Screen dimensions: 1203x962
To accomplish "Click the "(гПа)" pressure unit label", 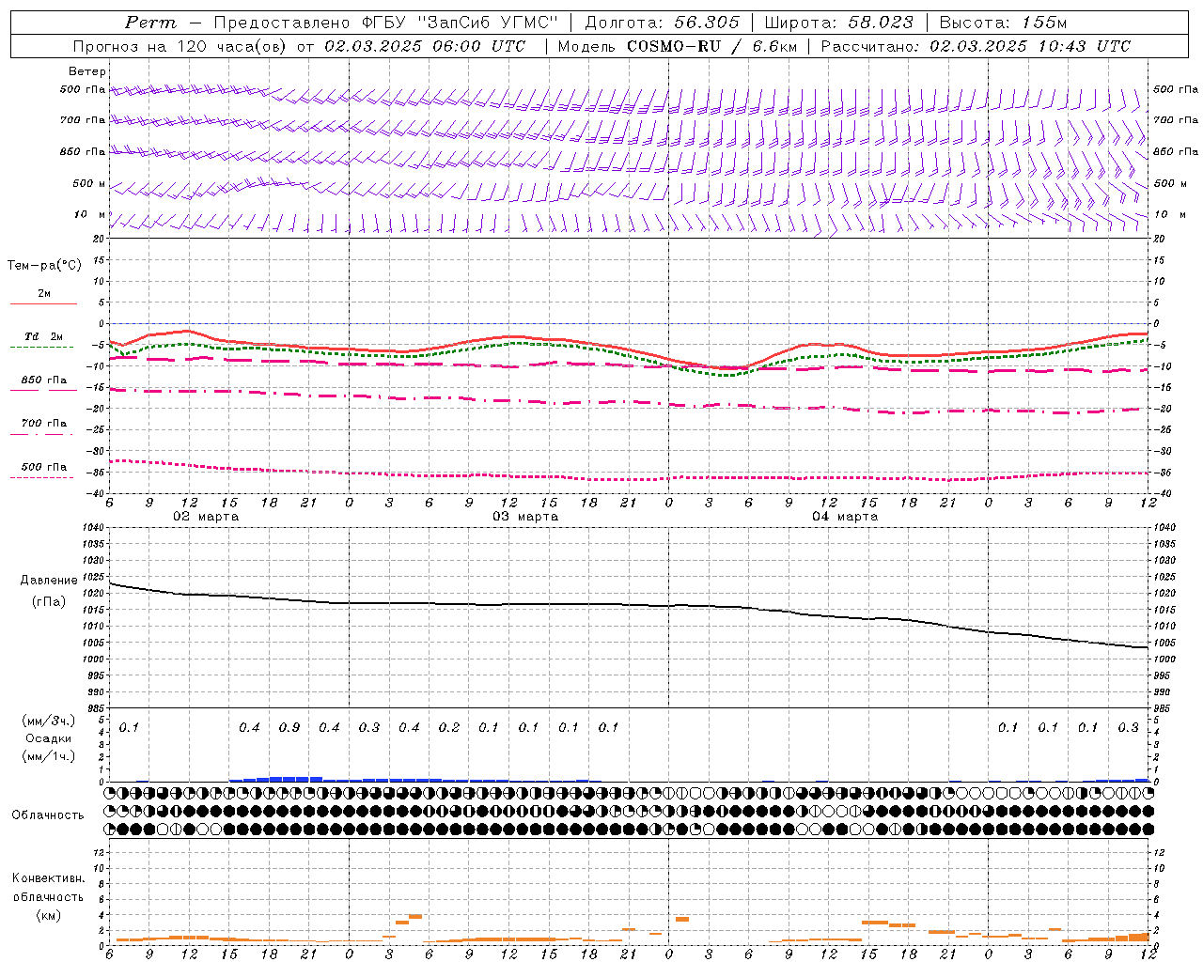I will [x=49, y=601].
